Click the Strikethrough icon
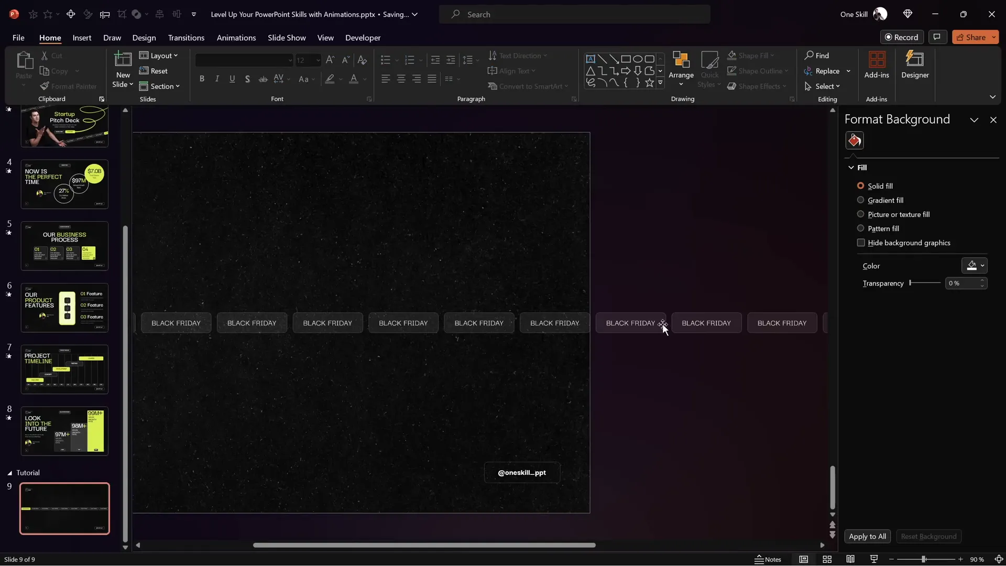 tap(263, 79)
